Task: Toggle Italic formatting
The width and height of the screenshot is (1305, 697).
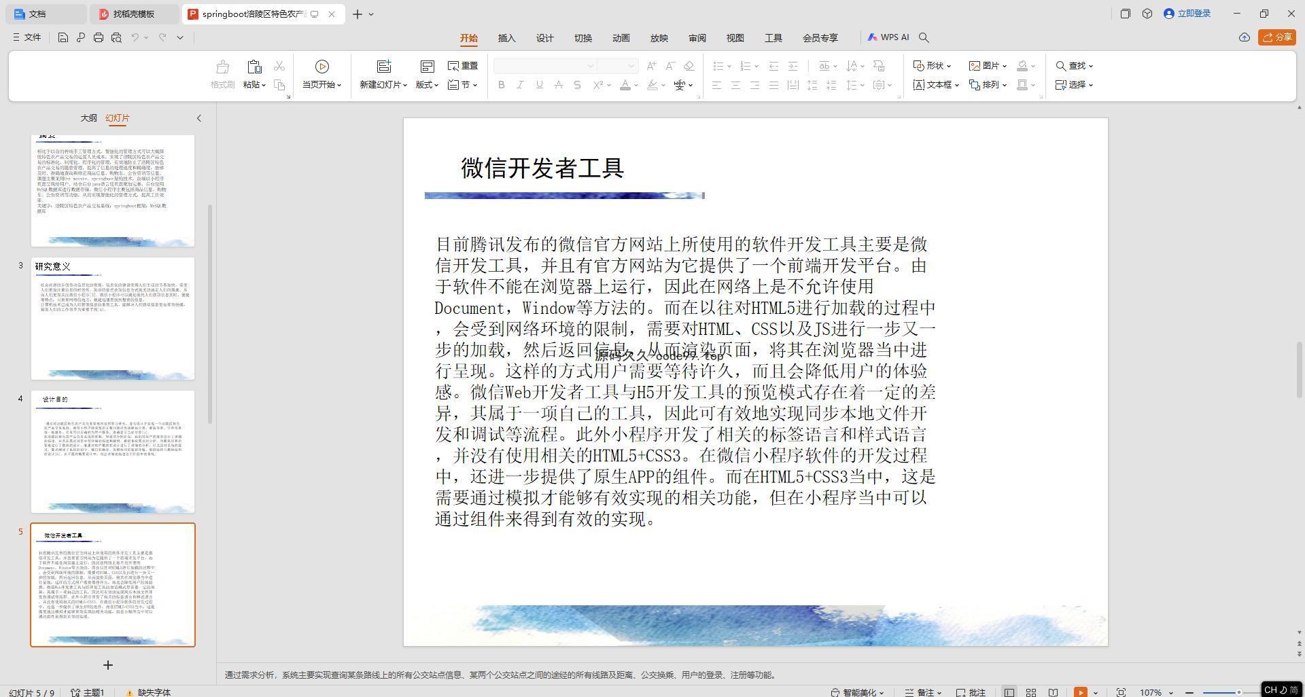Action: click(520, 85)
